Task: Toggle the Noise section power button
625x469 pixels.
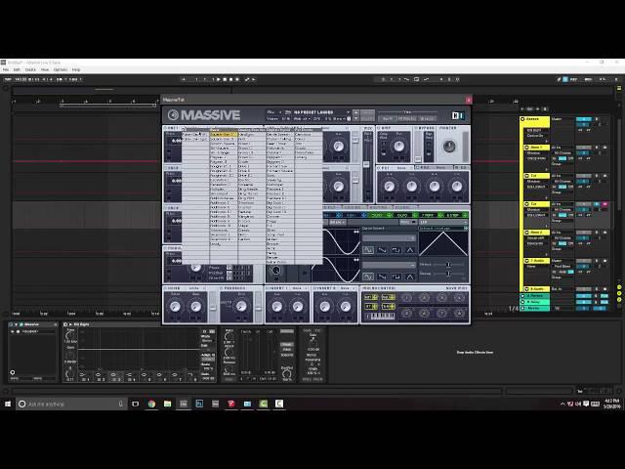Action: tap(165, 288)
